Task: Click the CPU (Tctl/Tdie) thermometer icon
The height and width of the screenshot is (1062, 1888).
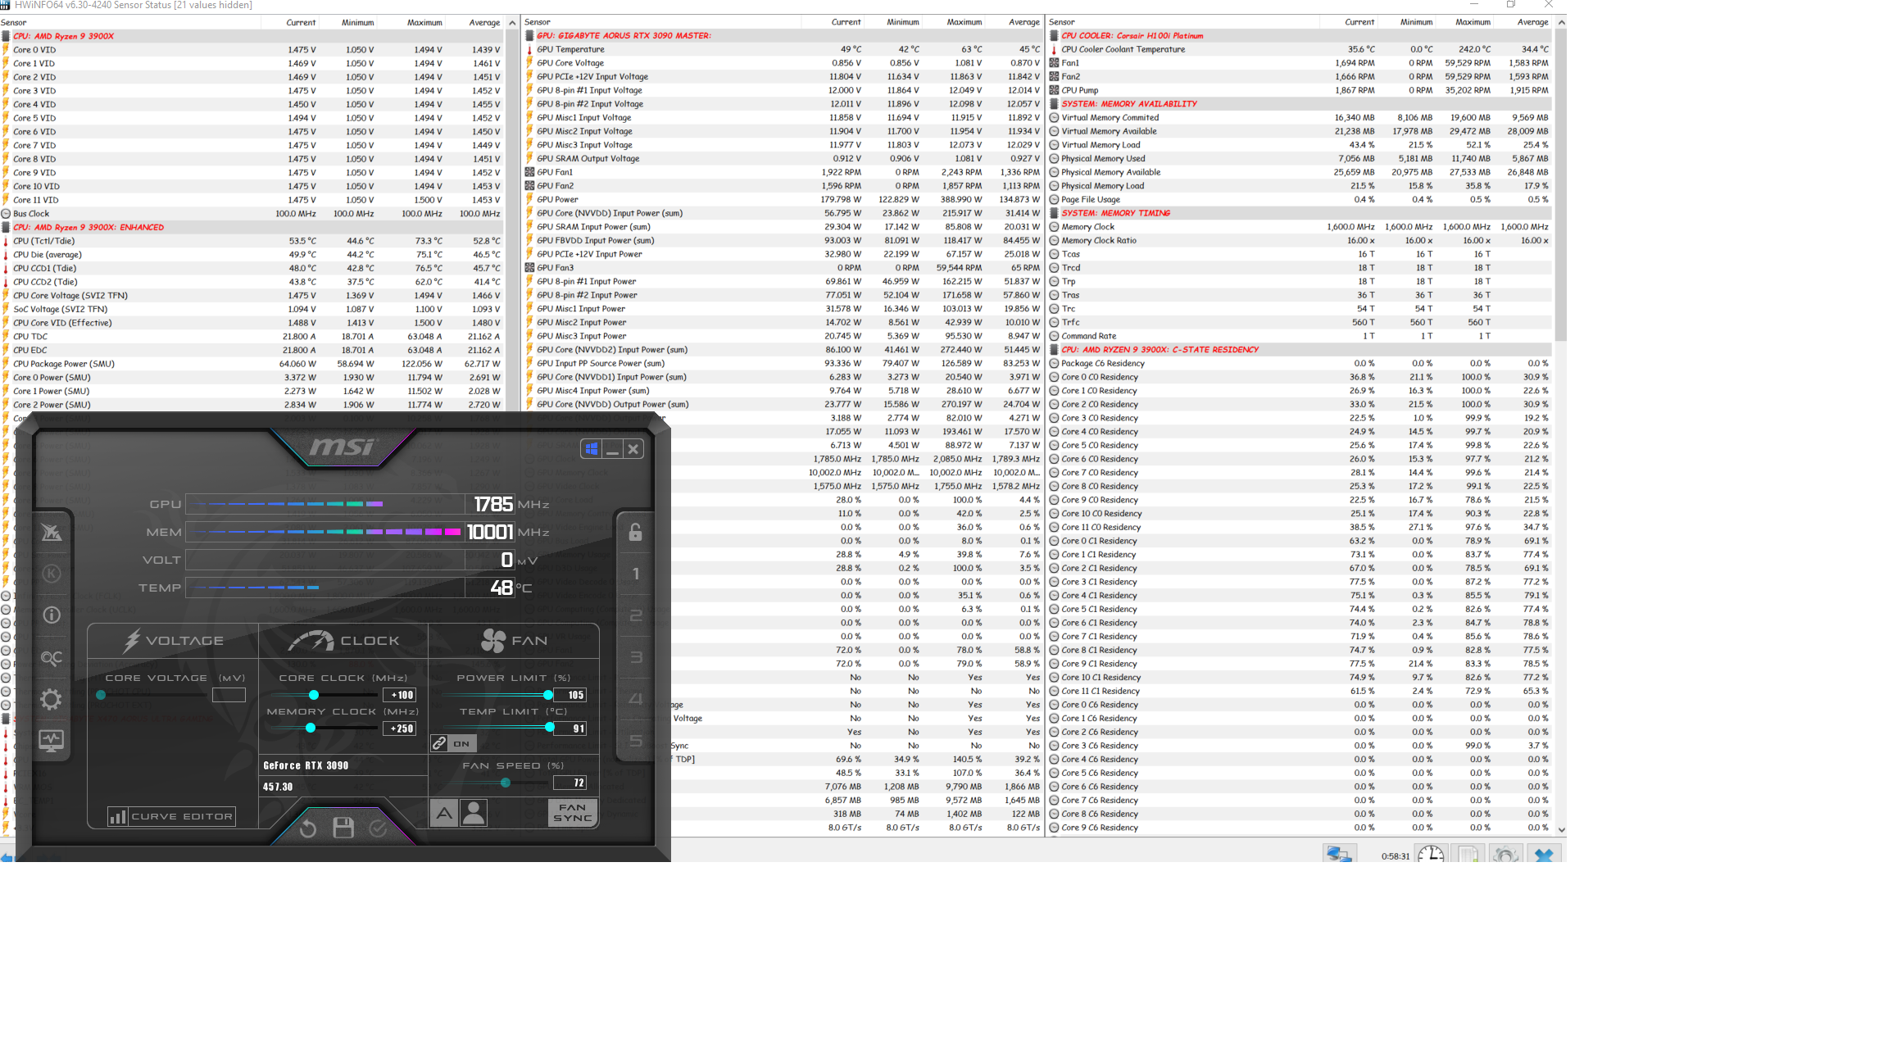Action: tap(6, 241)
